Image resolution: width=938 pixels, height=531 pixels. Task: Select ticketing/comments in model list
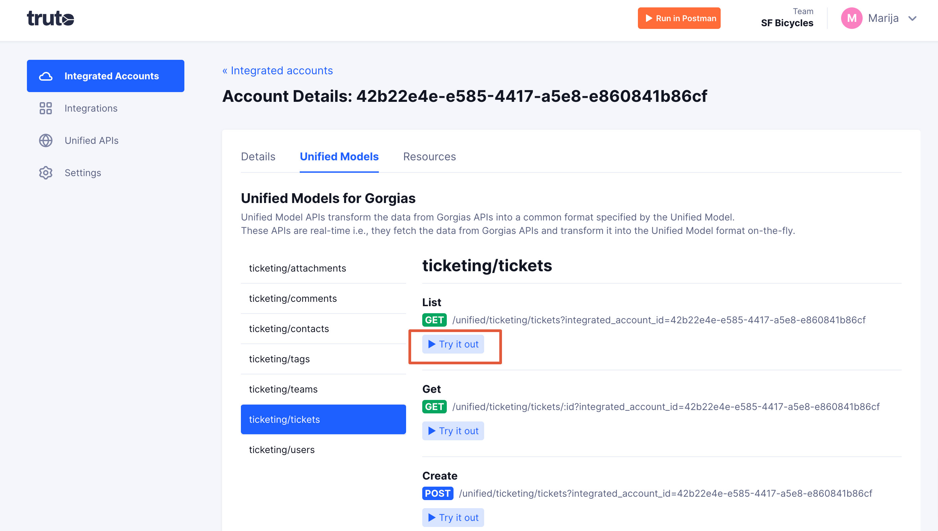(323, 299)
